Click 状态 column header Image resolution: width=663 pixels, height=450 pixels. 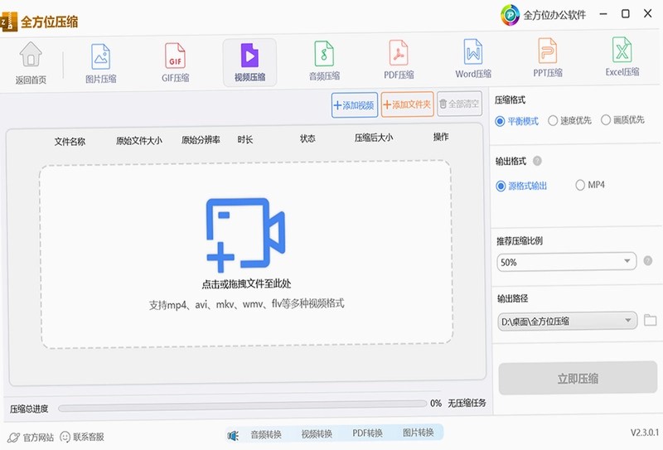point(307,138)
